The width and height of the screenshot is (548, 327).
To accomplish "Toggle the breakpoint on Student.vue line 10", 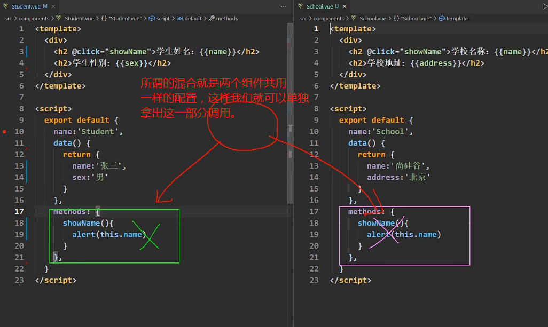I will coord(4,132).
